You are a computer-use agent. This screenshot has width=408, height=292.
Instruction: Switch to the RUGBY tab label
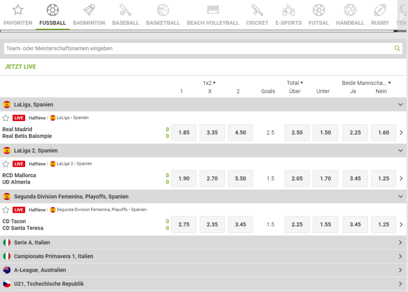click(x=380, y=23)
